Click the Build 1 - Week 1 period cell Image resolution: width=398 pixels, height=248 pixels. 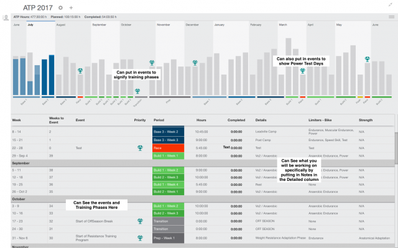coord(169,156)
